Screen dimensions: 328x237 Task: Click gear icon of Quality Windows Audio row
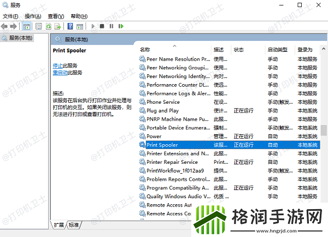click(142, 196)
